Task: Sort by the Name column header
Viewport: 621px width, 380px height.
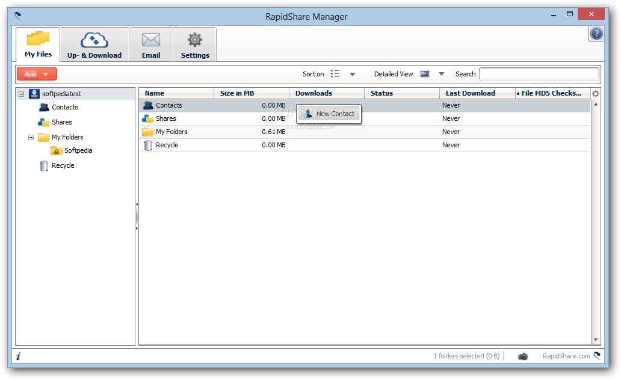Action: tap(176, 93)
